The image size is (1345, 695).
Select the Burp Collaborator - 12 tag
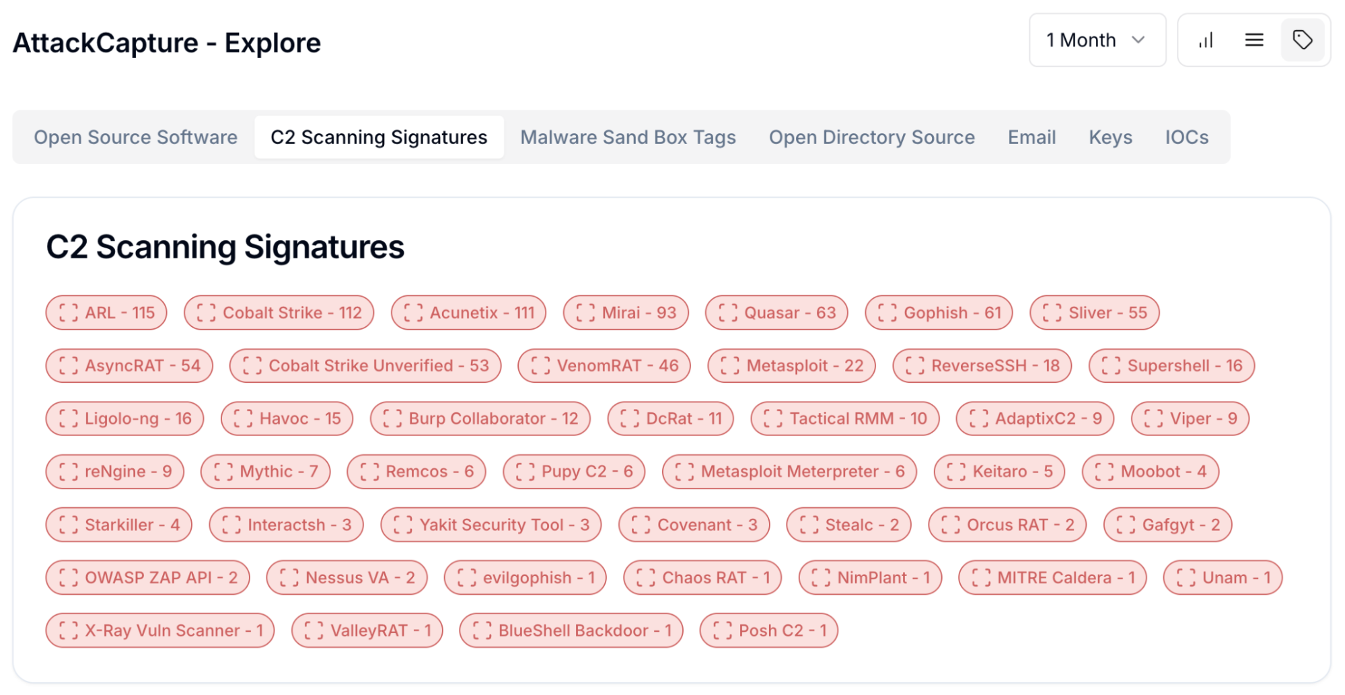coord(480,419)
